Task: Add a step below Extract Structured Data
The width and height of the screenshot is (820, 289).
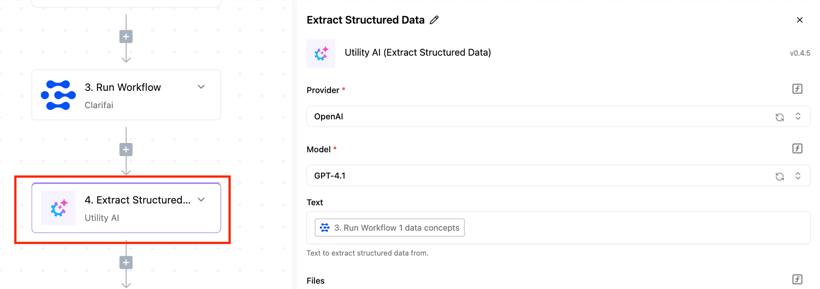Action: [126, 263]
